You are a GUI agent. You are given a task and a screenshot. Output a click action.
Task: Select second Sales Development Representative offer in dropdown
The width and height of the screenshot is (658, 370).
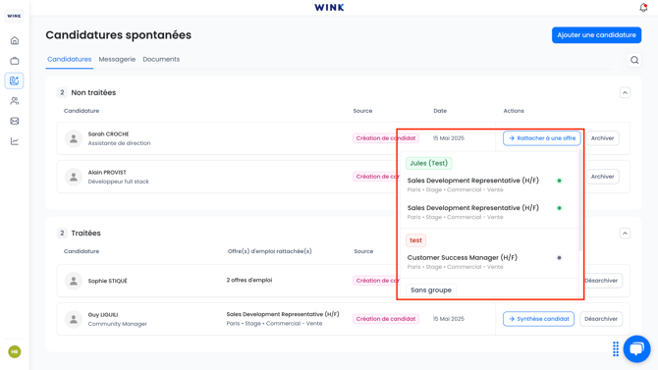click(x=489, y=212)
